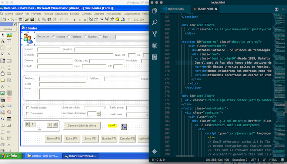Select the Teléfono radio button
287x164 pixels.
(69, 37)
